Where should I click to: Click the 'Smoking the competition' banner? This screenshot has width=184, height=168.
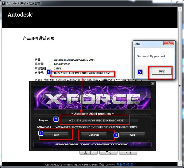(x=92, y=145)
